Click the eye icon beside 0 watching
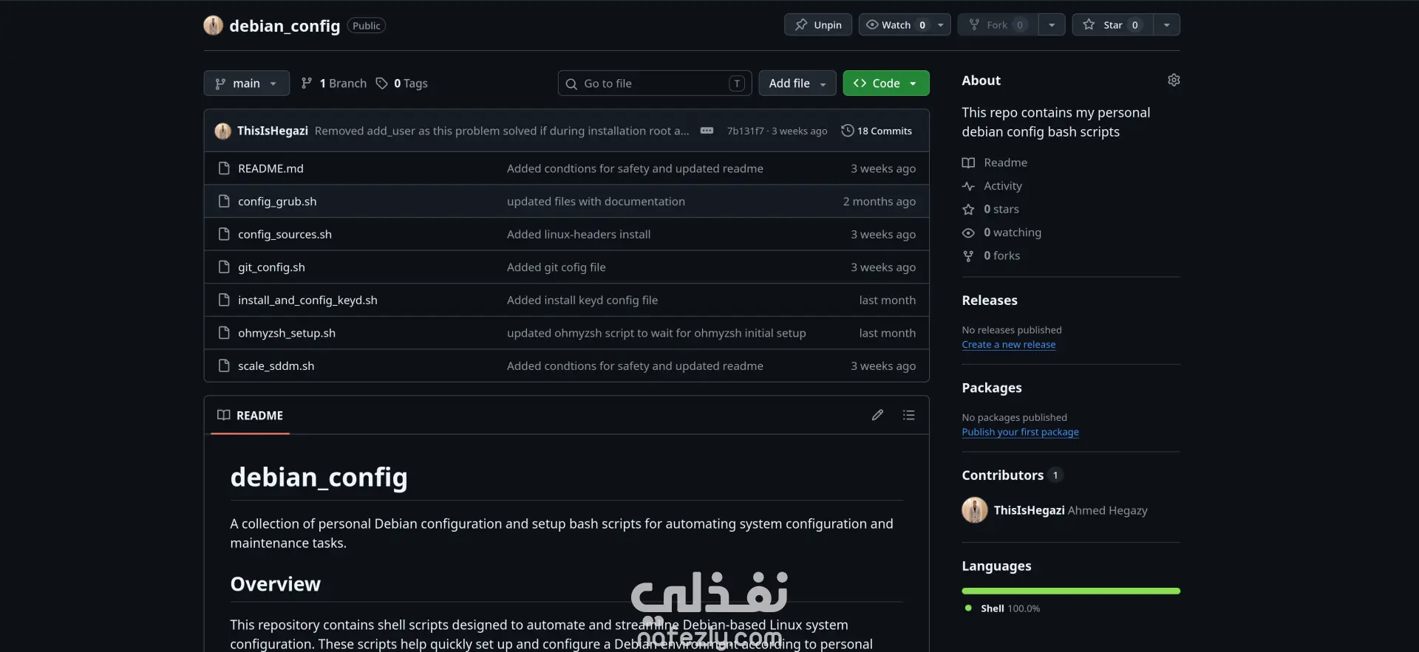Viewport: 1419px width, 652px height. tap(968, 233)
